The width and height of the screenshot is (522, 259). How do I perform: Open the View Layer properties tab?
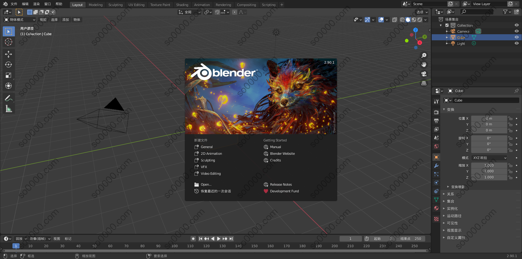coord(436,129)
